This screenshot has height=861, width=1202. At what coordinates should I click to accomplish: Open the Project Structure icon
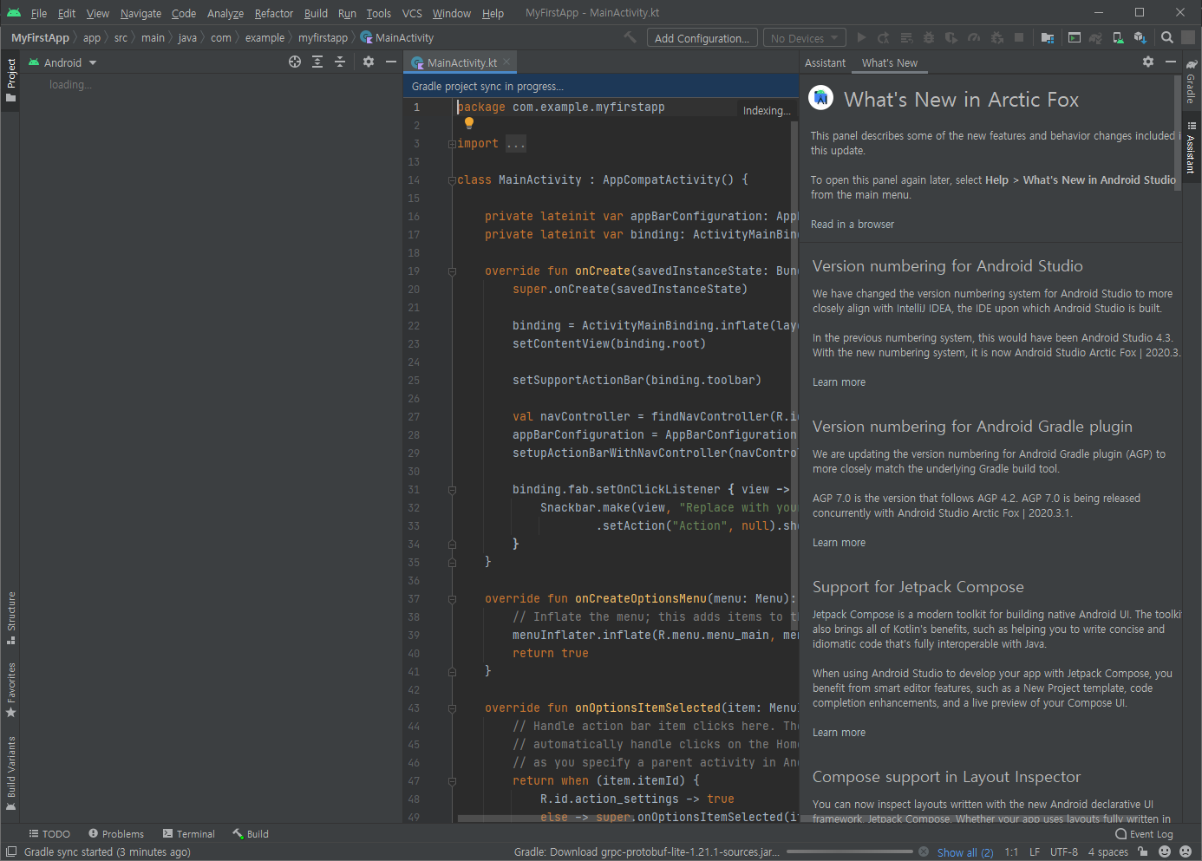tap(1048, 37)
